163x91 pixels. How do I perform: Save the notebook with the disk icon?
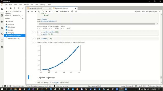(28, 11)
